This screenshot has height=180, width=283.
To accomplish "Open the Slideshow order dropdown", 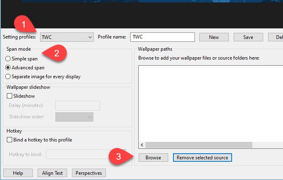I will [74, 117].
